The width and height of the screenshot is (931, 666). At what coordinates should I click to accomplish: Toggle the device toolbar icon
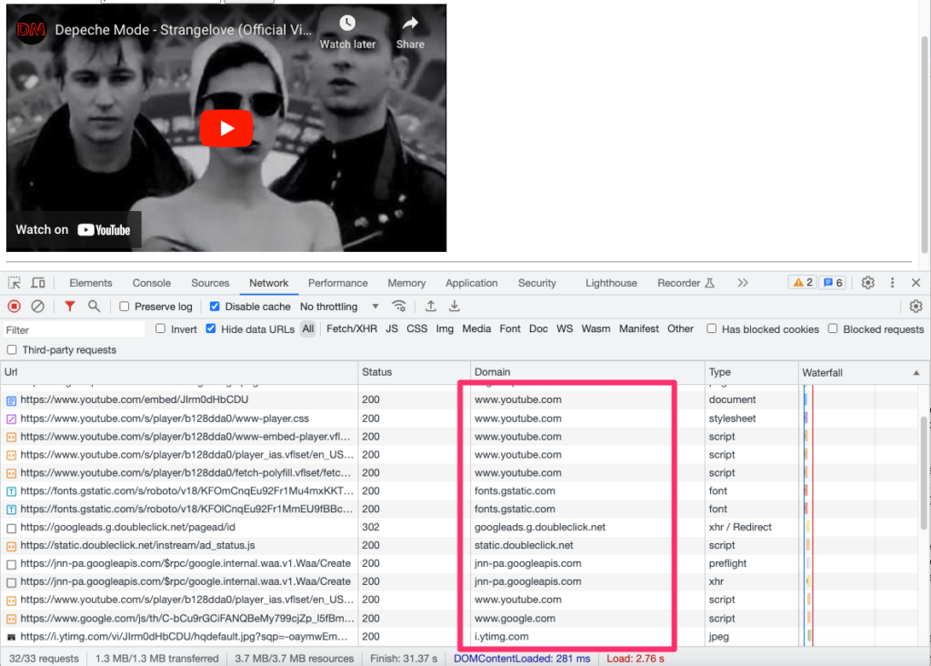pyautogui.click(x=38, y=283)
